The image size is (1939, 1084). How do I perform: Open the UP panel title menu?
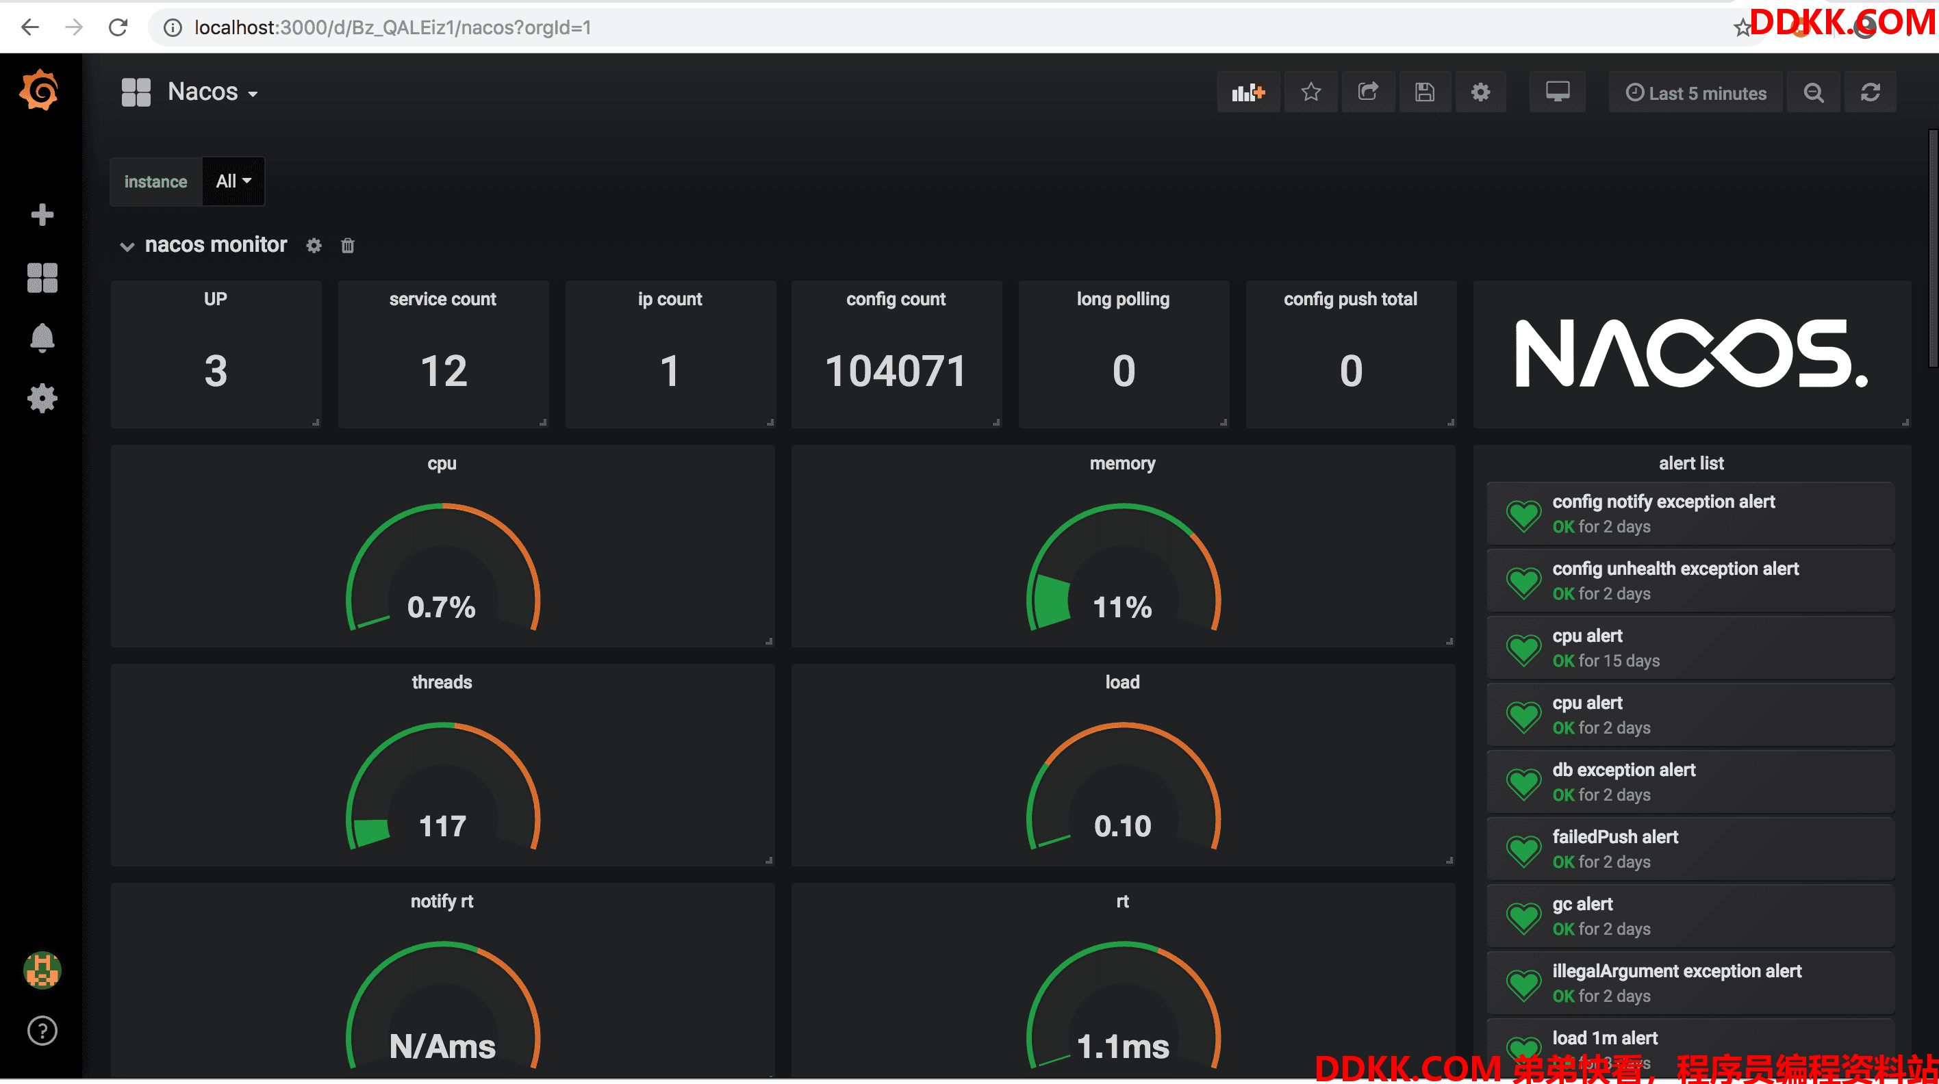pyautogui.click(x=215, y=299)
